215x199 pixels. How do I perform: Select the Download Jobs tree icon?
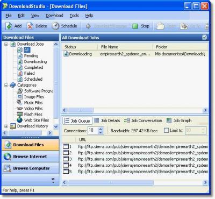[x=13, y=44]
